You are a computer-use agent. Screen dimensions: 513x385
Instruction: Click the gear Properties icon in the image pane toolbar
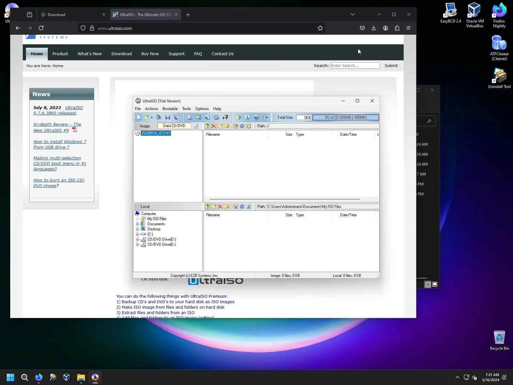[x=242, y=126]
